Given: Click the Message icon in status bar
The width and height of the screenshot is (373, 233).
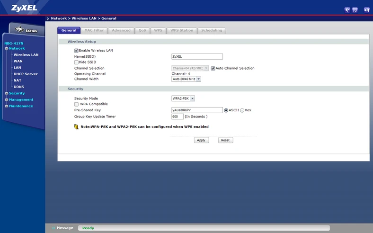Looking at the screenshot, I should (53, 228).
